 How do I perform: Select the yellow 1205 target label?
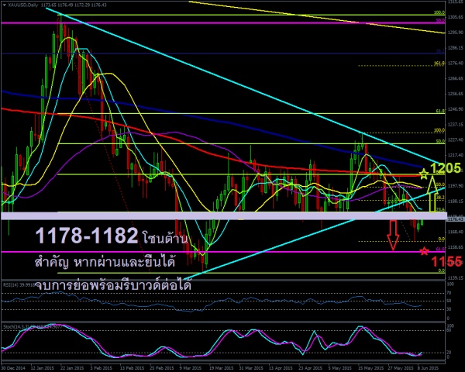pos(446,168)
